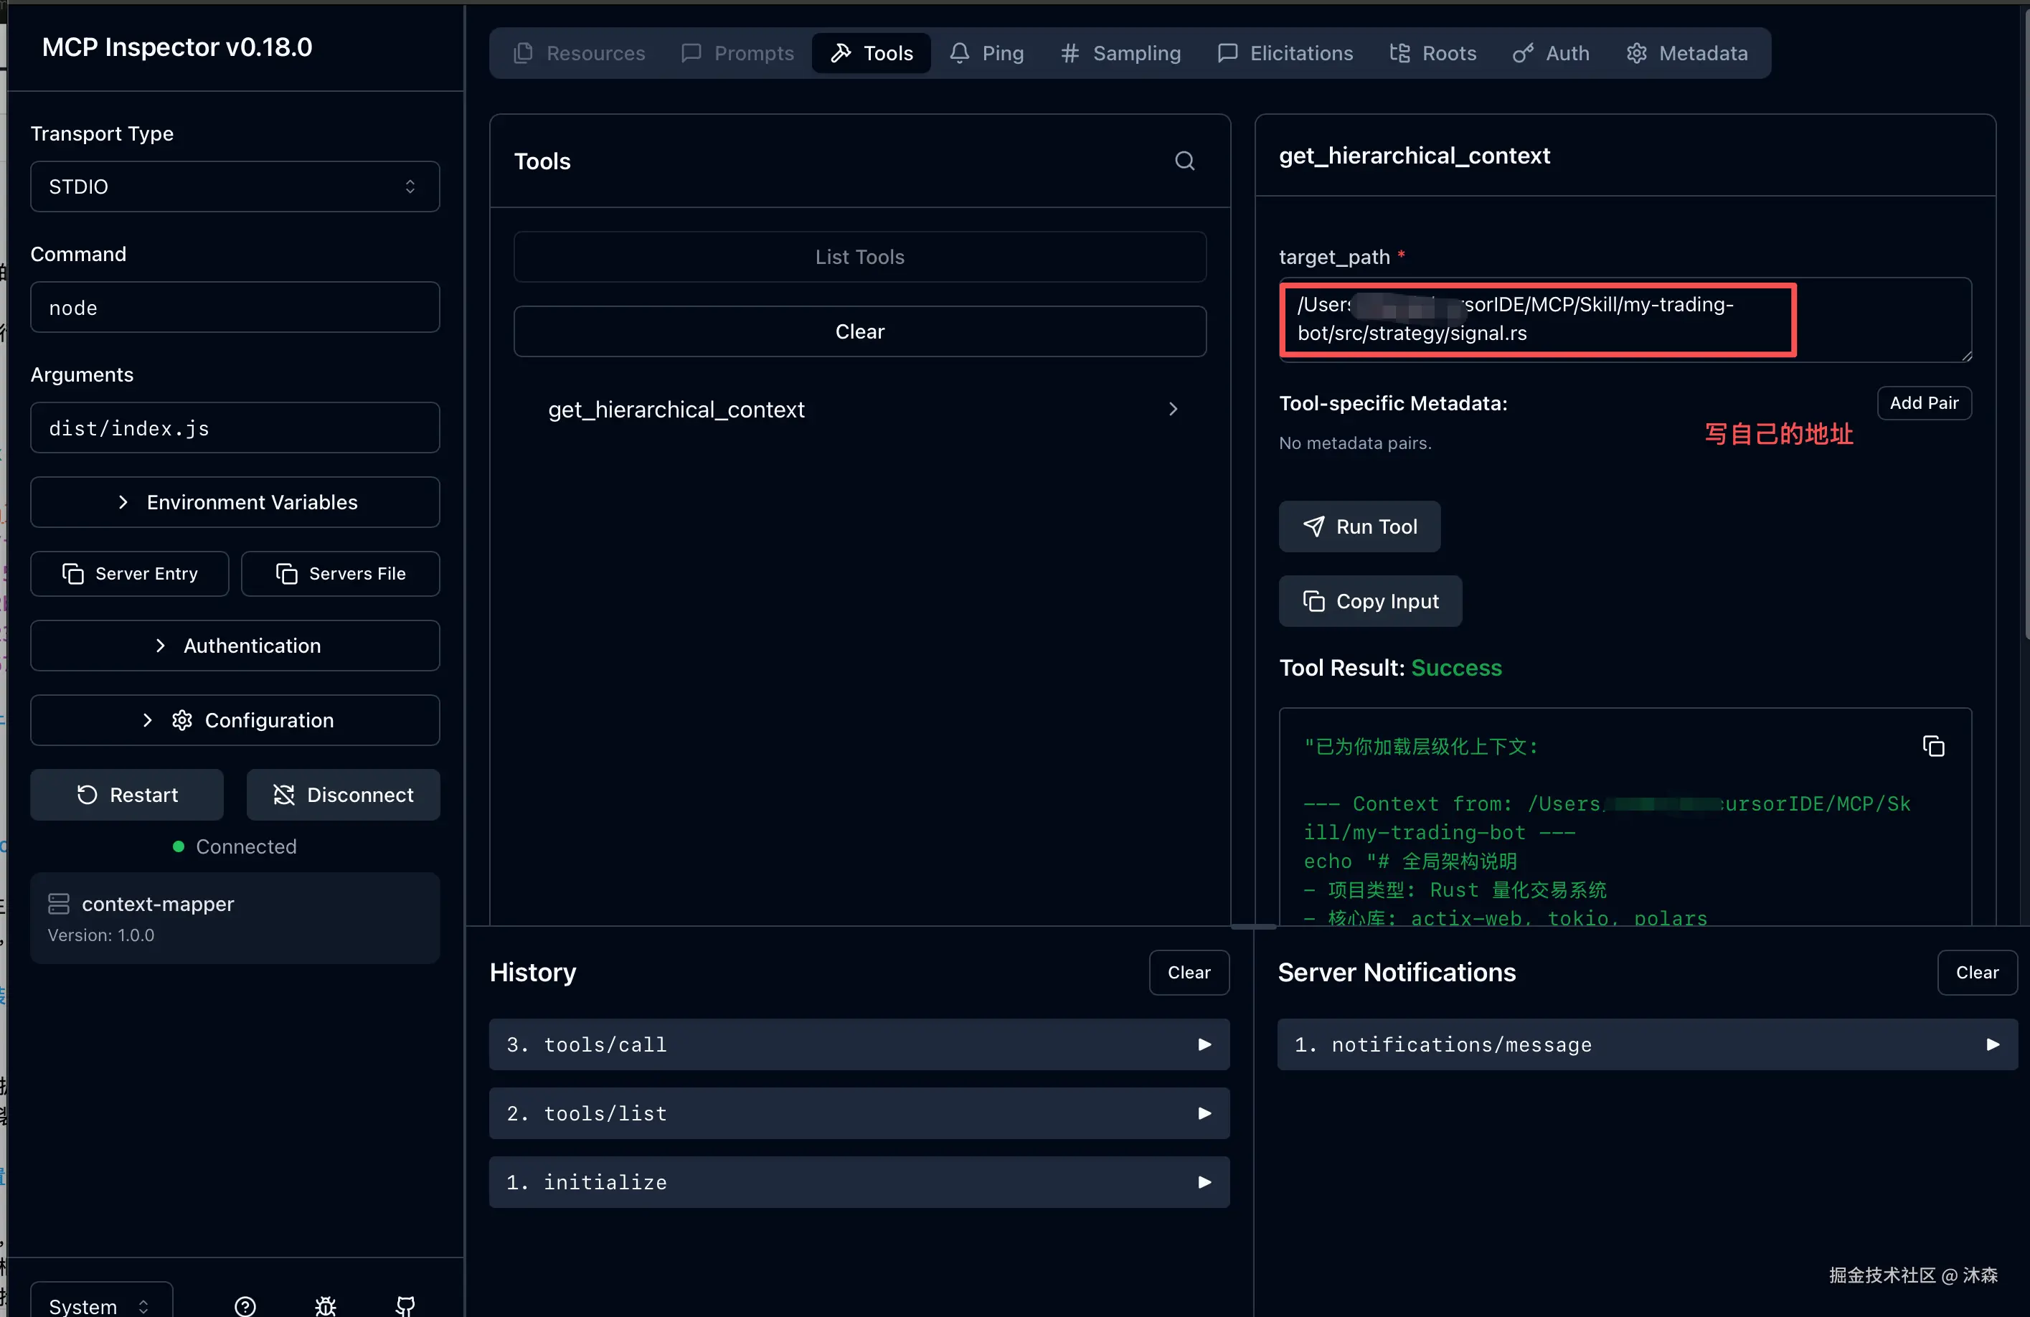Viewport: 2030px width, 1317px height.
Task: Expand Environment Variables section
Action: coord(235,502)
